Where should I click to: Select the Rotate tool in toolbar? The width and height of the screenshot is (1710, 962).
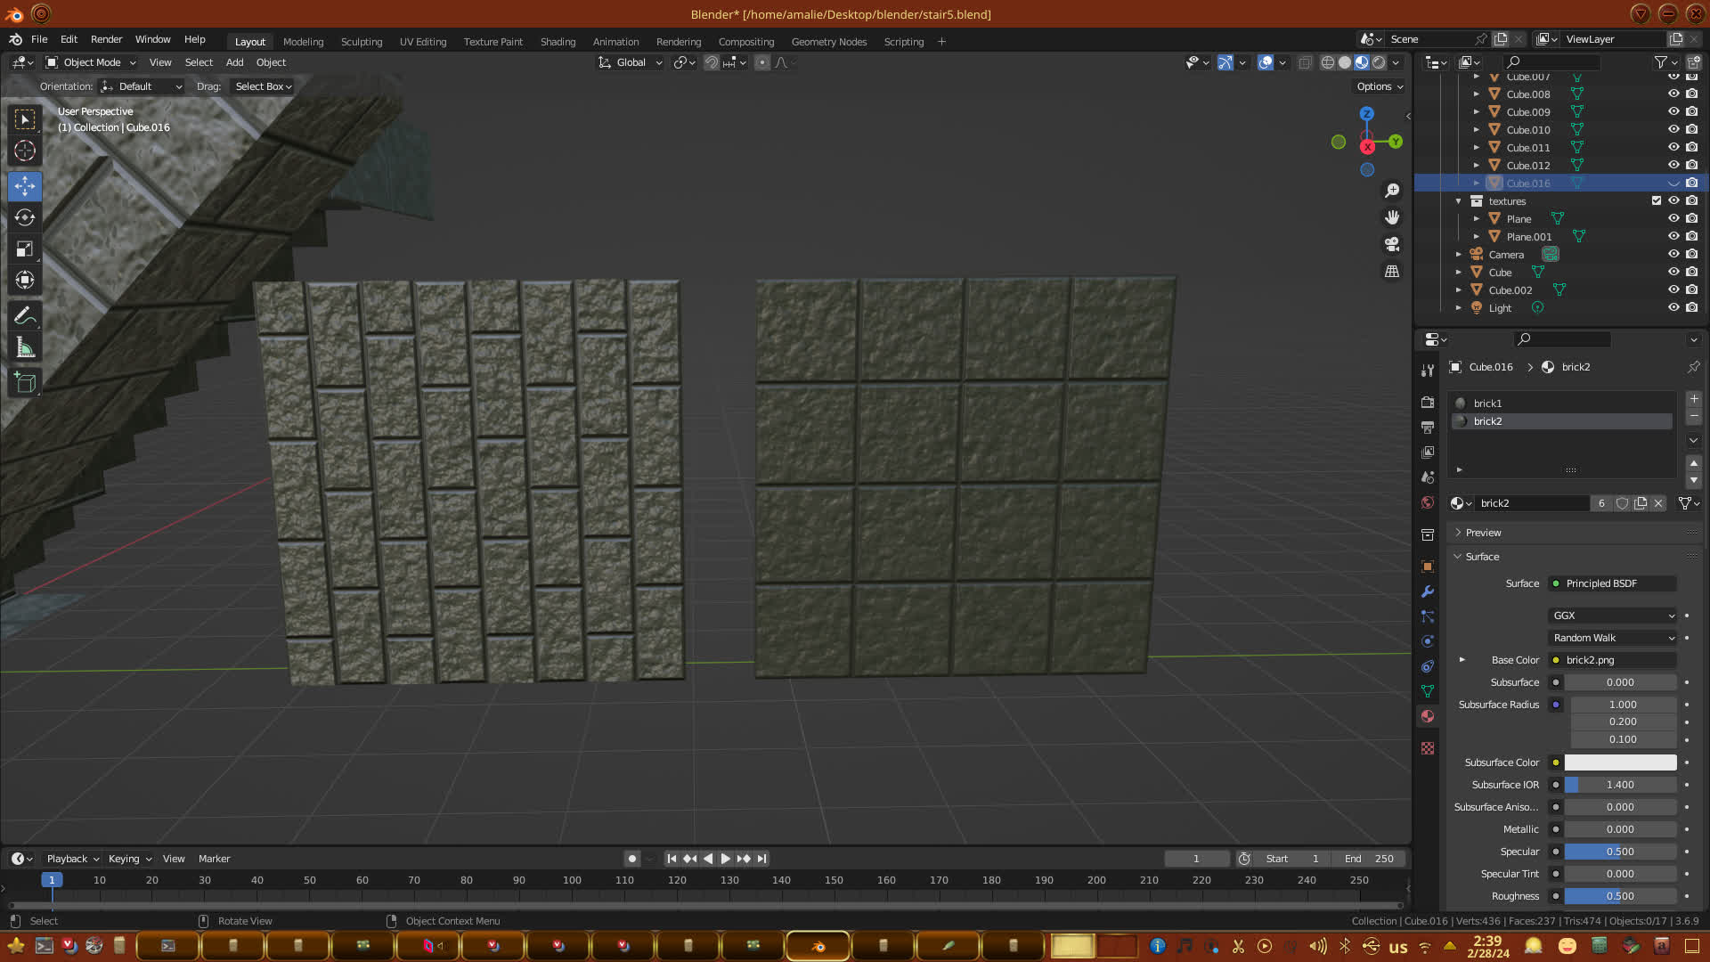25,218
